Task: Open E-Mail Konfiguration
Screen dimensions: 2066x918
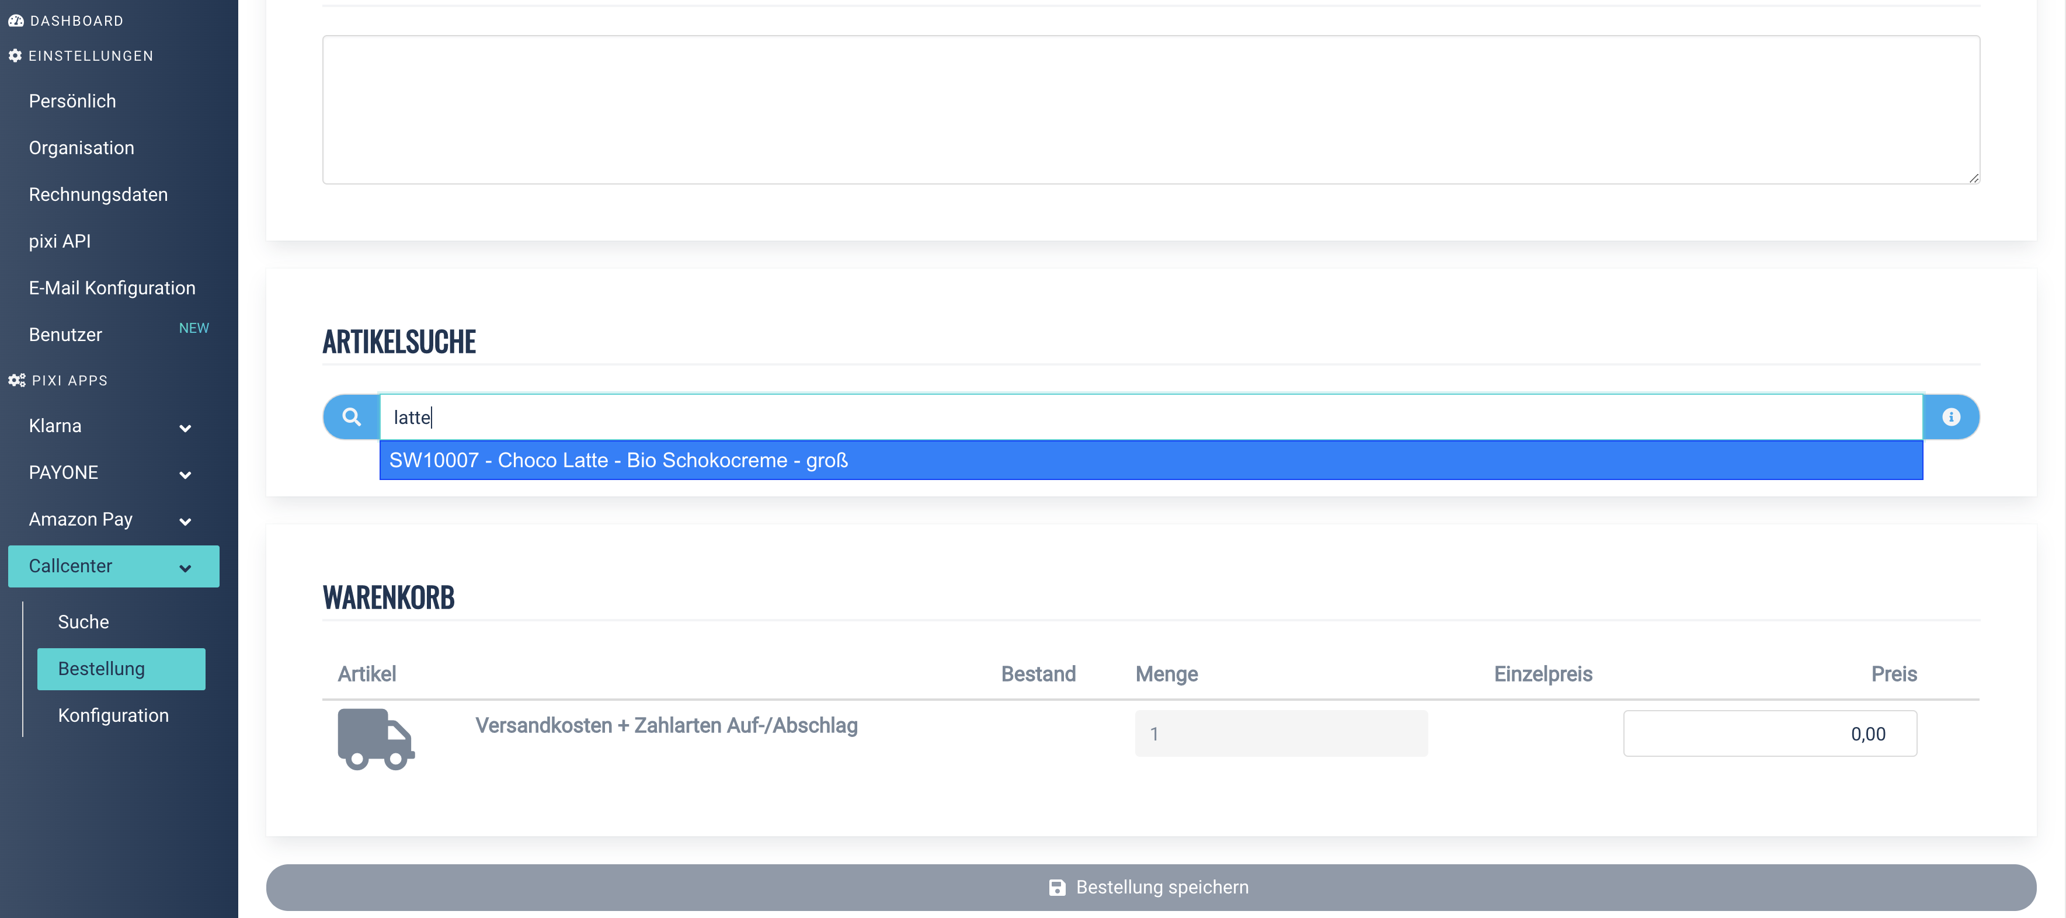Action: point(112,288)
